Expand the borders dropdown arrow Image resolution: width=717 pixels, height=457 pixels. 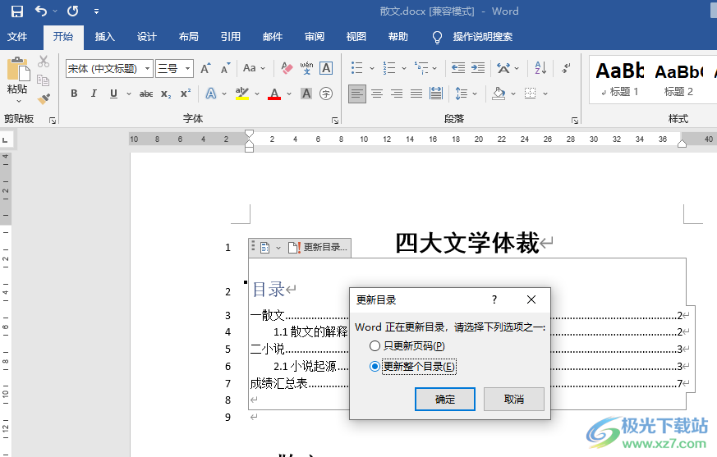pyautogui.click(x=545, y=94)
